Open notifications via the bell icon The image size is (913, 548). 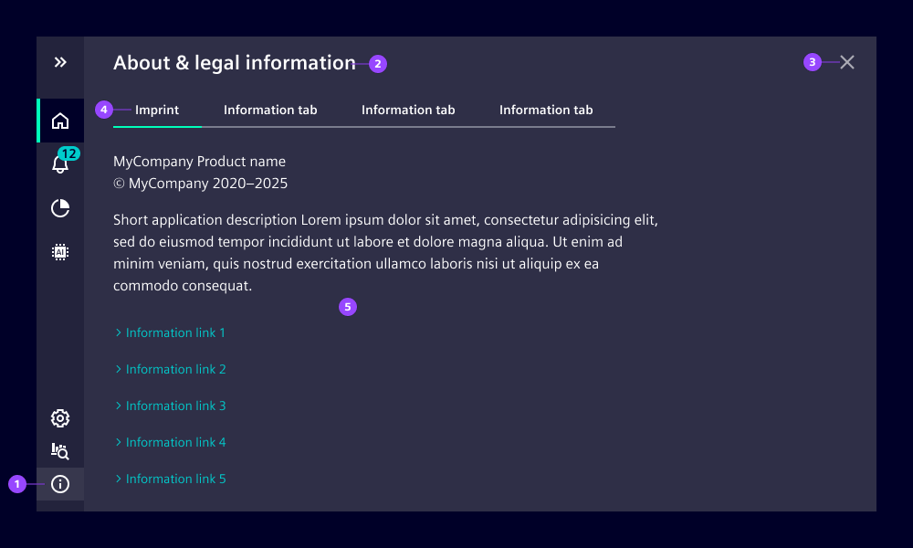60,164
